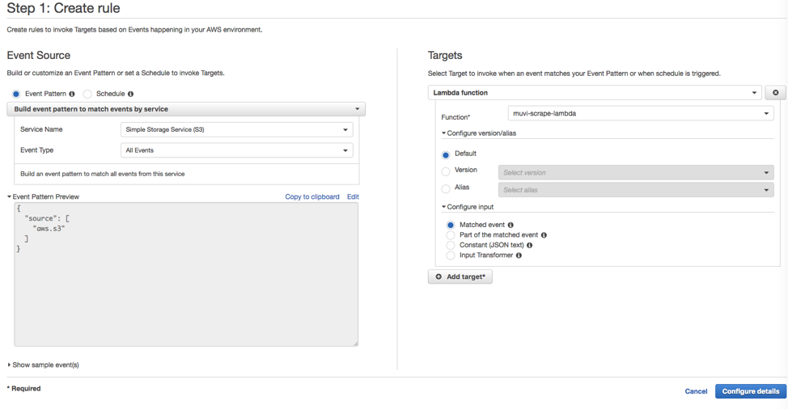This screenshot has width=788, height=409.
Task: Click inside the Event Pattern Preview box
Action: pos(186,275)
